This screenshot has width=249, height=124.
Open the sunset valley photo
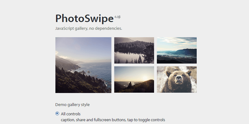134,79
